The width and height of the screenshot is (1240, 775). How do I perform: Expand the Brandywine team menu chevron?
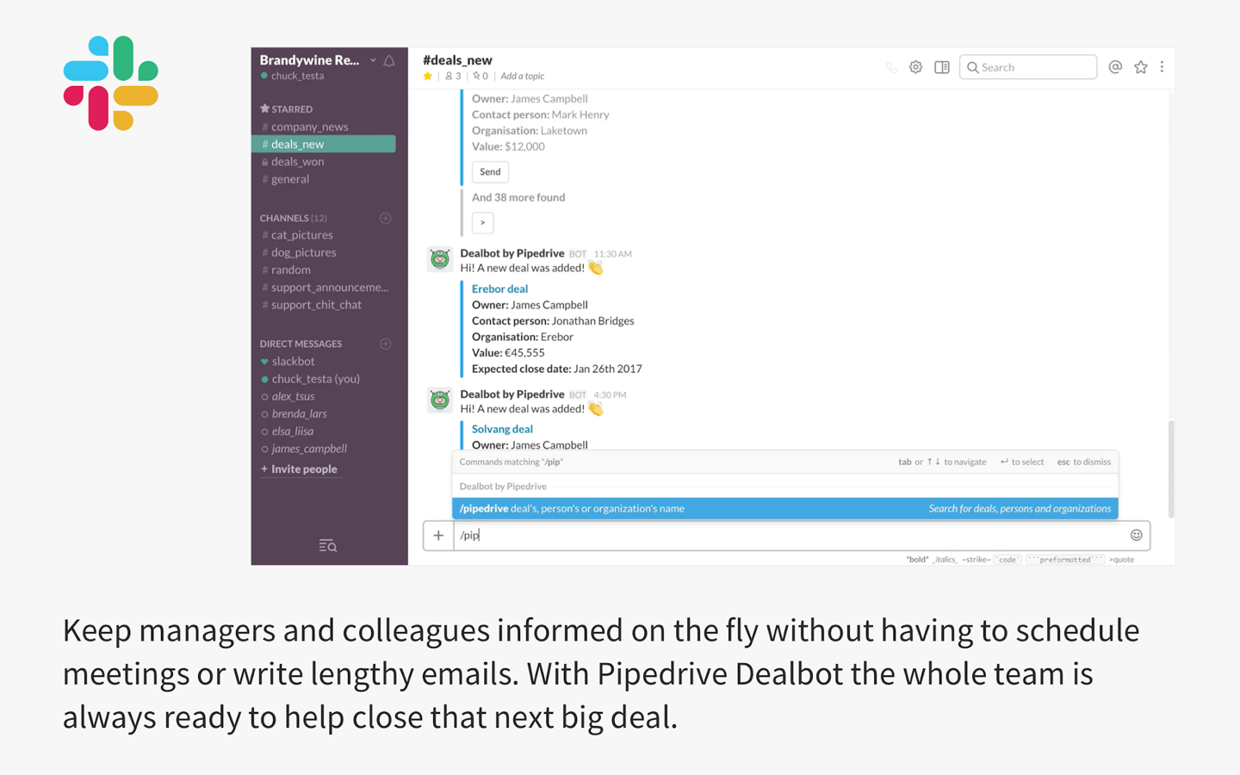tap(372, 60)
